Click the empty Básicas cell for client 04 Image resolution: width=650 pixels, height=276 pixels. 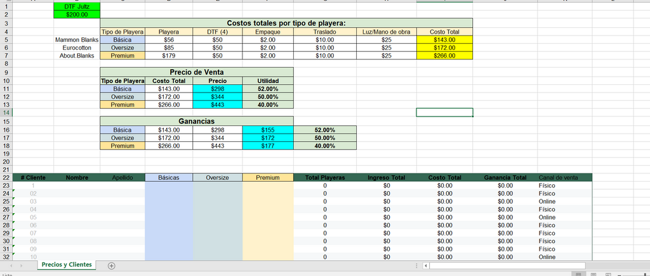[x=169, y=210]
